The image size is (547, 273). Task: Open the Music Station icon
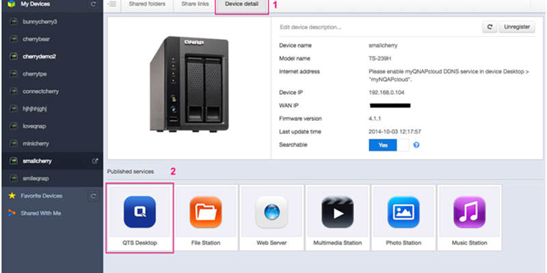469,212
